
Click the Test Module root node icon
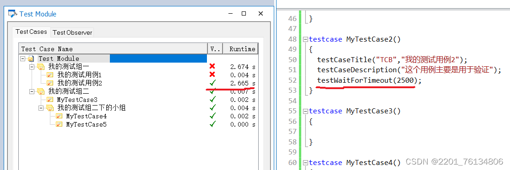pos(31,58)
